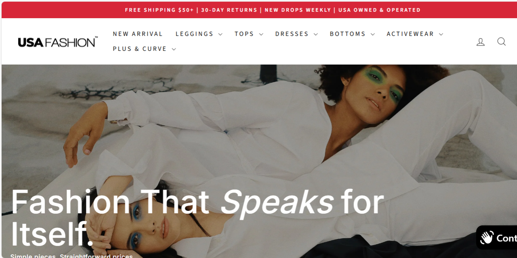Viewport: 517px width, 258px height.
Task: Click the Bottoms navigation link
Action: click(x=348, y=34)
